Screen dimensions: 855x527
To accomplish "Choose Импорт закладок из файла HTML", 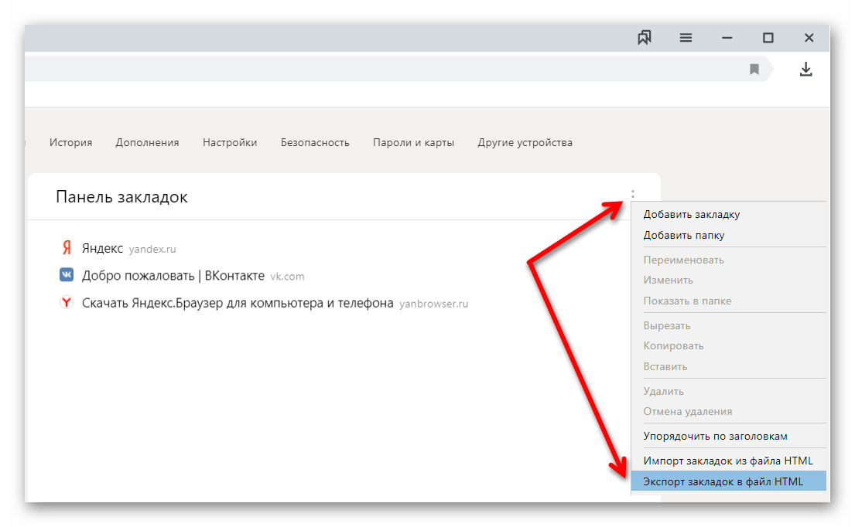I will (x=728, y=461).
